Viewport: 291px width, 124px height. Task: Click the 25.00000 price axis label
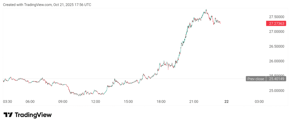[276, 90]
